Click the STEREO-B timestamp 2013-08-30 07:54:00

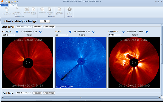click(x=29, y=32)
